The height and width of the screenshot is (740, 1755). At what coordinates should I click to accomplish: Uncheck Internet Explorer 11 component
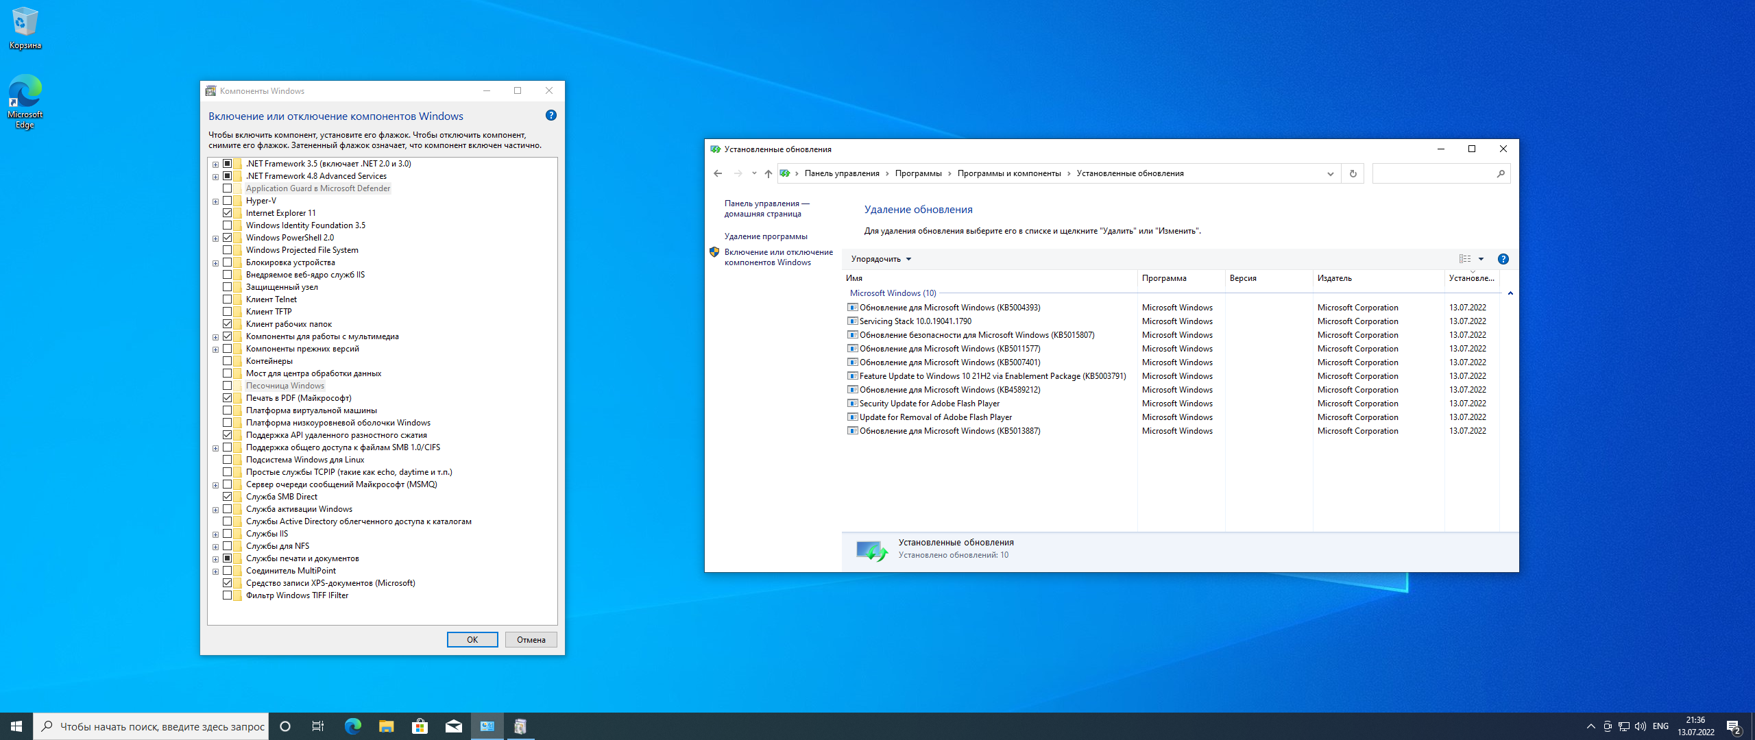pos(227,213)
